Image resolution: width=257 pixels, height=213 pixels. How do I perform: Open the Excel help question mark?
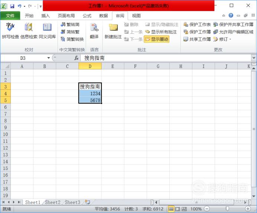231,15
